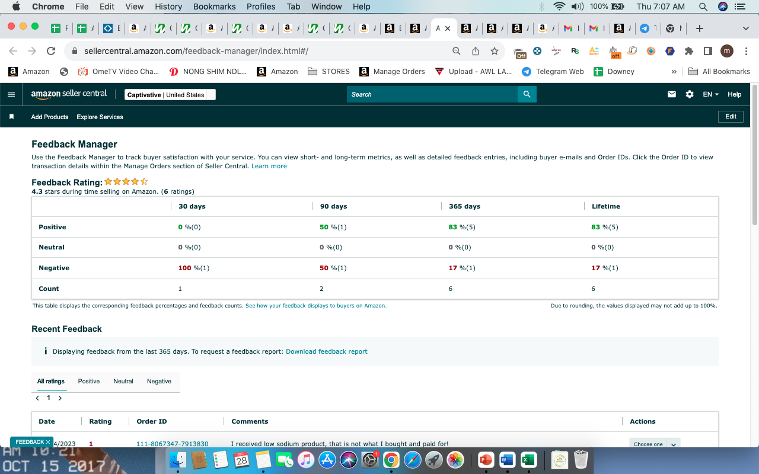Click Download feedback report link
Screen dimensions: 759x474
[x=327, y=351]
